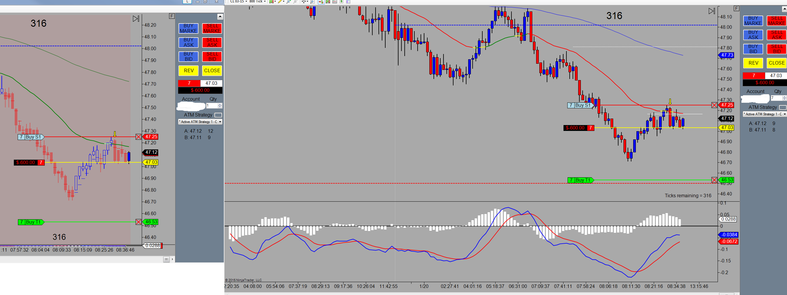Open right panel Active ATM Strategy dropdown
787x295 pixels.
point(765,114)
